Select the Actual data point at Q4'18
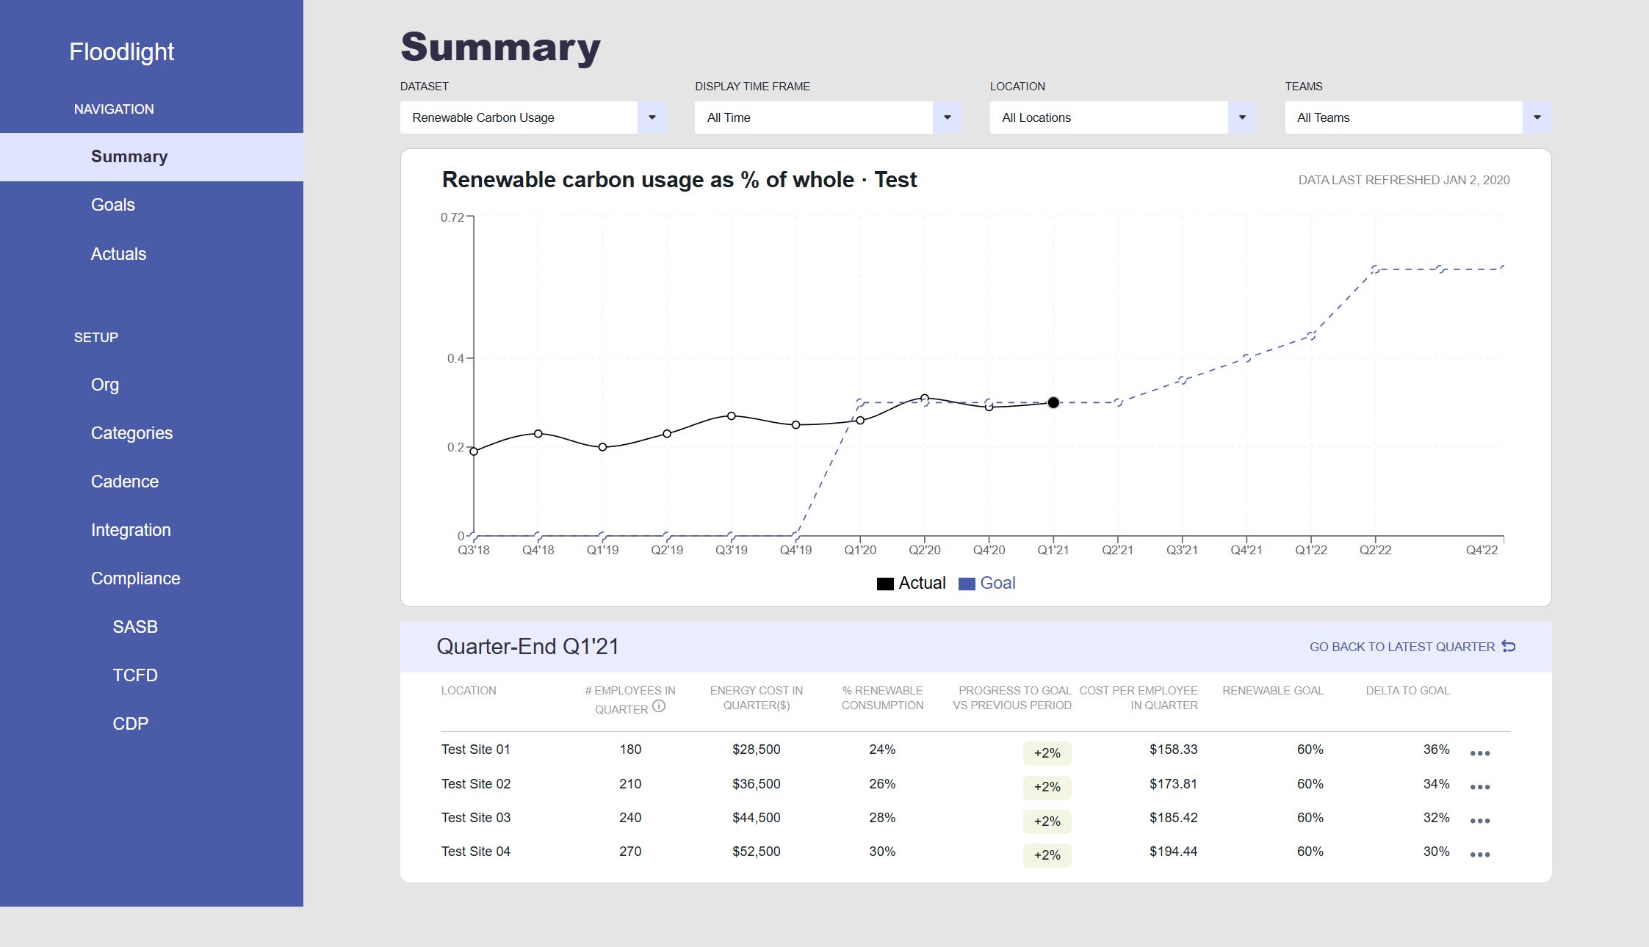 coord(538,434)
